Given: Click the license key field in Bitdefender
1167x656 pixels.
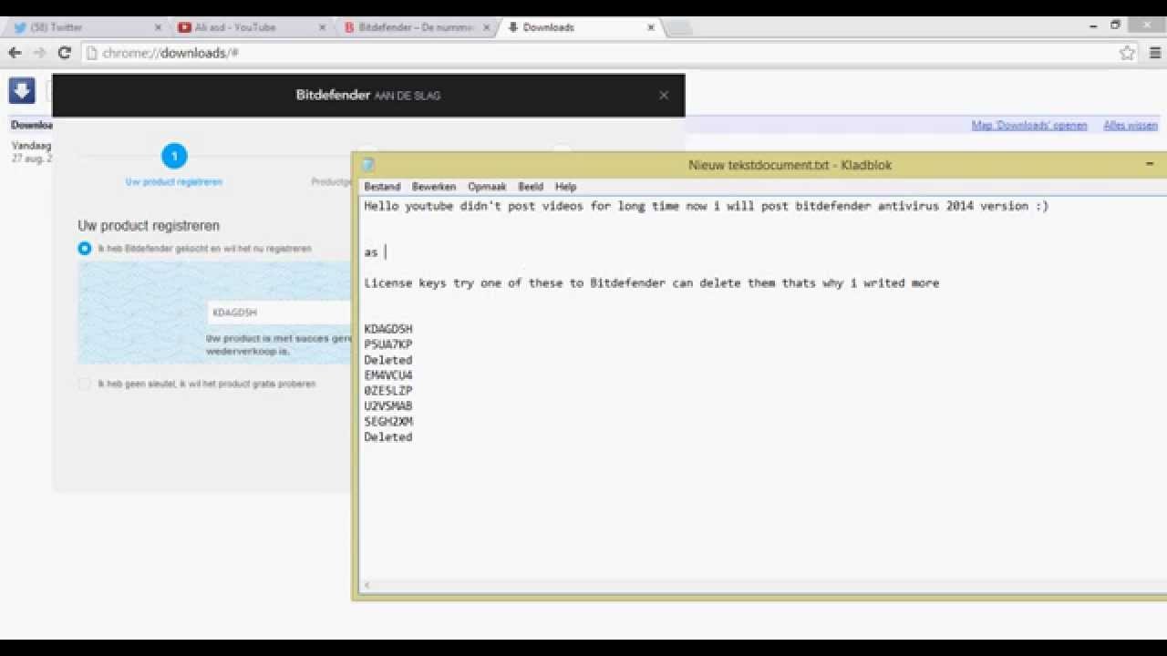Looking at the screenshot, I should coord(279,313).
